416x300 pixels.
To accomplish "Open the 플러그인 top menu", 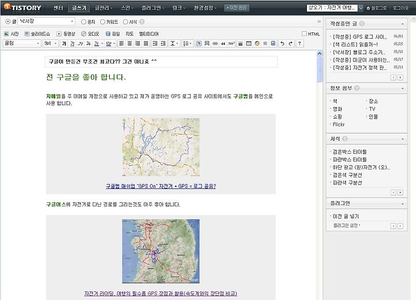I will pos(153,8).
